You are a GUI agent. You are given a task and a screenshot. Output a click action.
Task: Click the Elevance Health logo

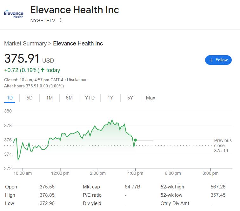(x=14, y=14)
